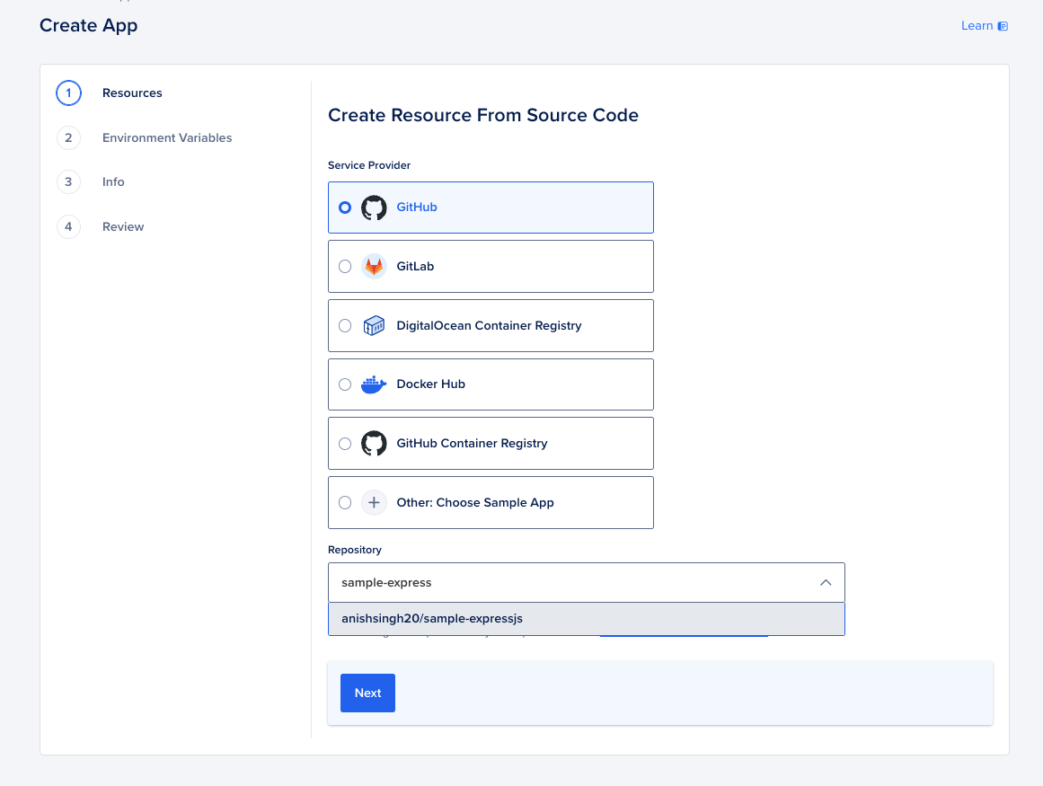Click the Create App page title
1043x786 pixels.
[x=88, y=25]
